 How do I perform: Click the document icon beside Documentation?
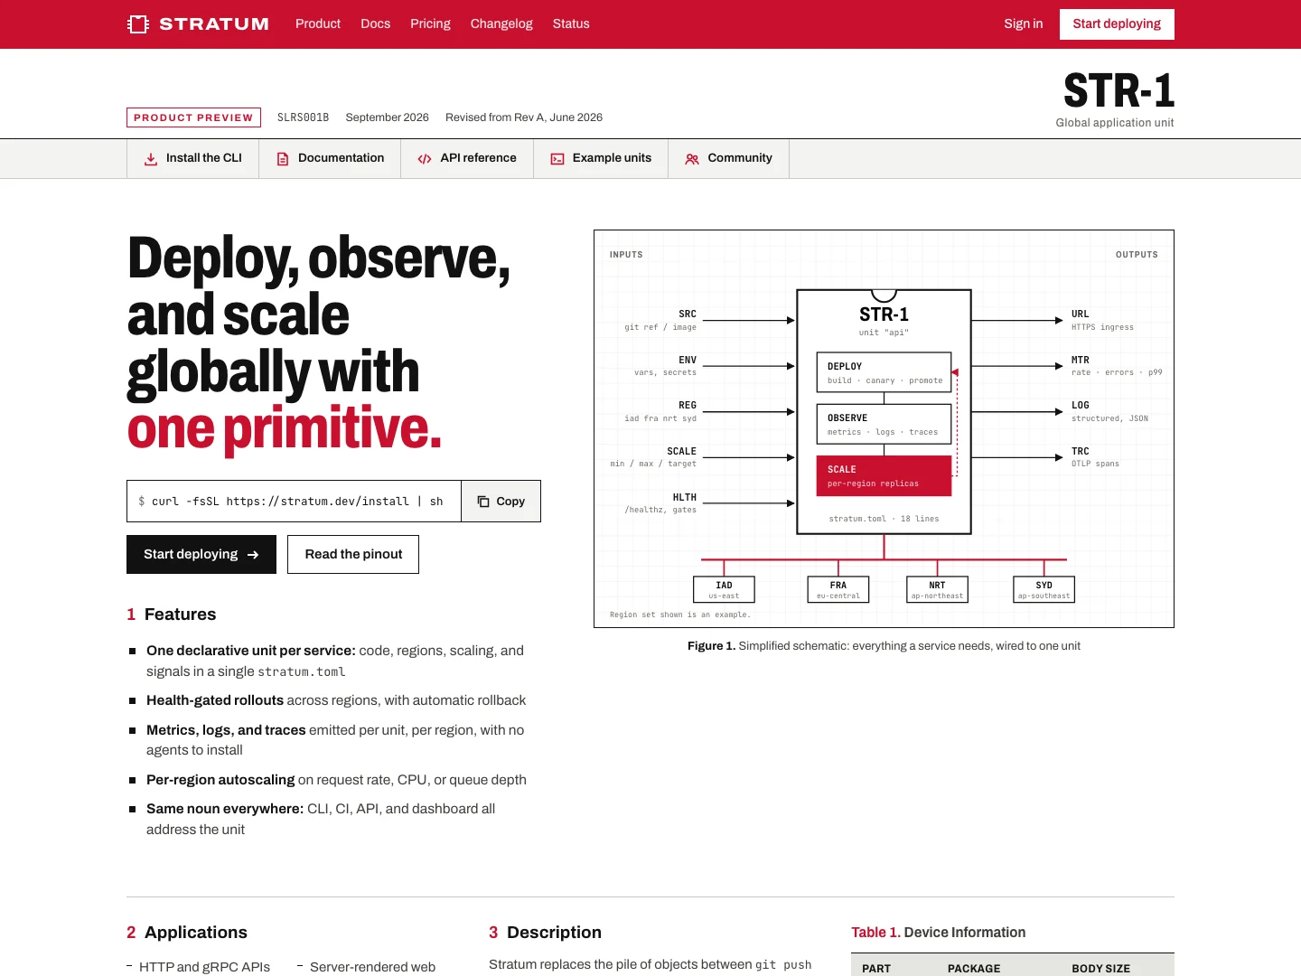(283, 159)
